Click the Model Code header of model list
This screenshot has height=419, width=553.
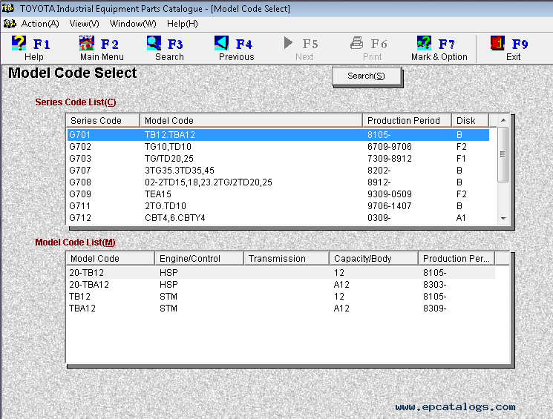pyautogui.click(x=111, y=258)
